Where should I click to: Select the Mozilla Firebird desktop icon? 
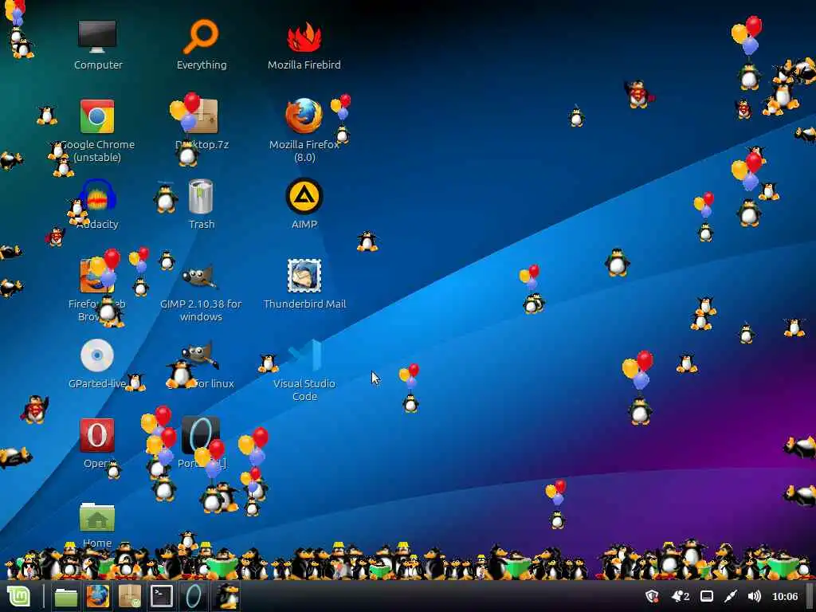tap(304, 37)
